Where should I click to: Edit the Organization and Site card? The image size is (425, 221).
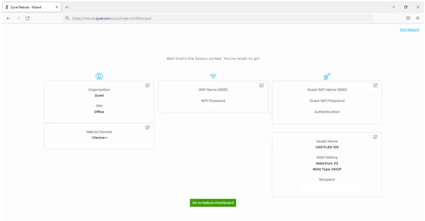tap(148, 85)
